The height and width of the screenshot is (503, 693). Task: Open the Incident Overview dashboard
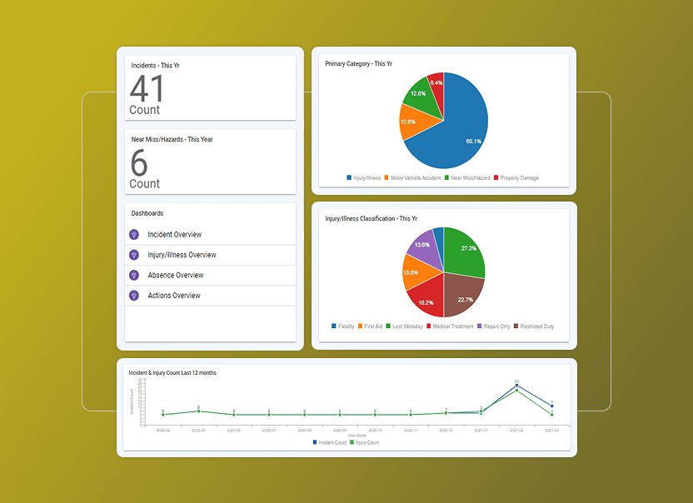click(x=177, y=235)
